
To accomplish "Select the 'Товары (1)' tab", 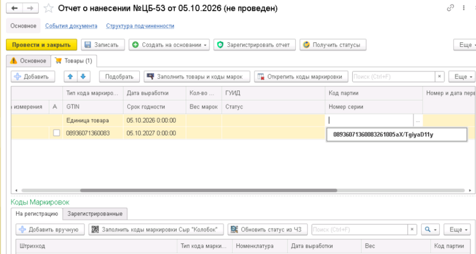I will (74, 61).
